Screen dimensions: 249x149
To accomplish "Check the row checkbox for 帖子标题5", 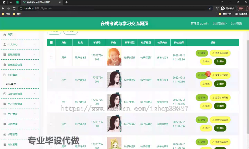I will tap(51, 57).
